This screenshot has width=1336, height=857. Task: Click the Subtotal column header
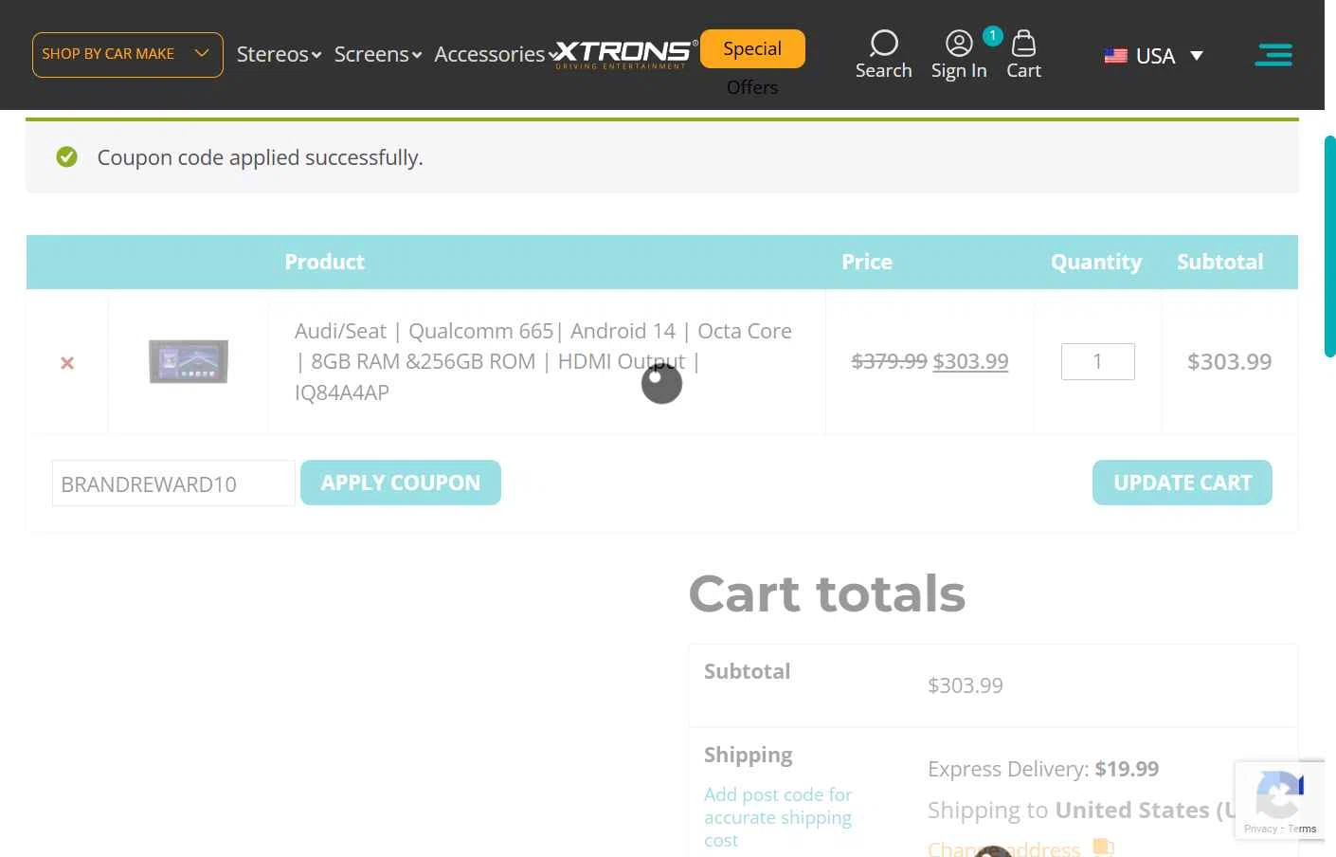tap(1220, 262)
